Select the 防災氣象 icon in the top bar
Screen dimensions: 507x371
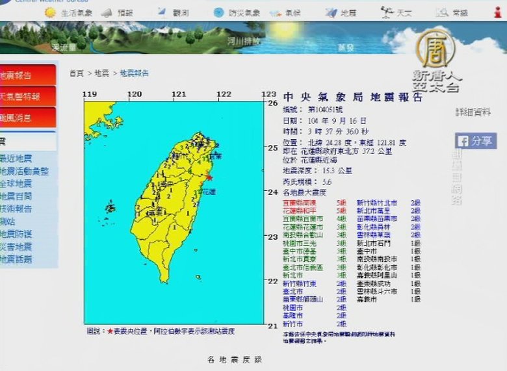pyautogui.click(x=218, y=12)
